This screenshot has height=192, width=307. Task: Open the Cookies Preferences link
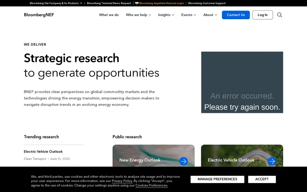(152, 185)
